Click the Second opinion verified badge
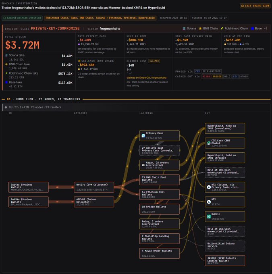This screenshot has width=272, height=274. 22,18
